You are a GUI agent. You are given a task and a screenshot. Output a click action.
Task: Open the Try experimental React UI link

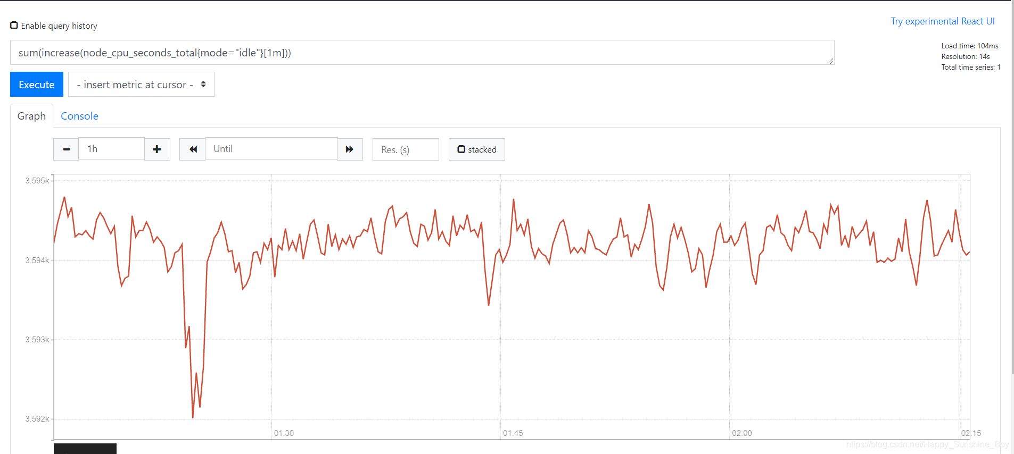coord(943,21)
